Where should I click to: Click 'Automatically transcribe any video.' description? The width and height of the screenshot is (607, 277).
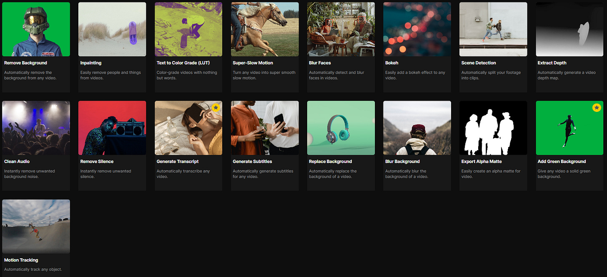(x=183, y=174)
